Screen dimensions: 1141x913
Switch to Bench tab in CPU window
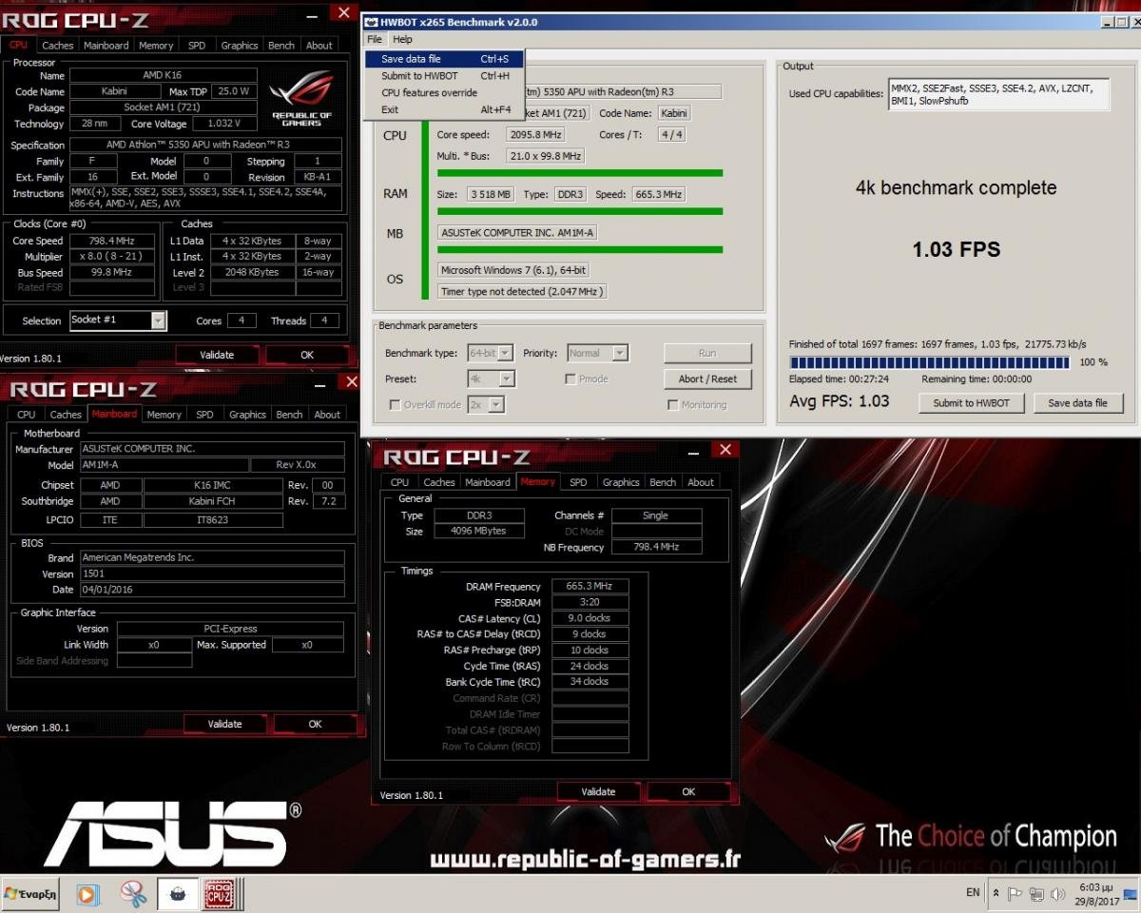tap(281, 45)
